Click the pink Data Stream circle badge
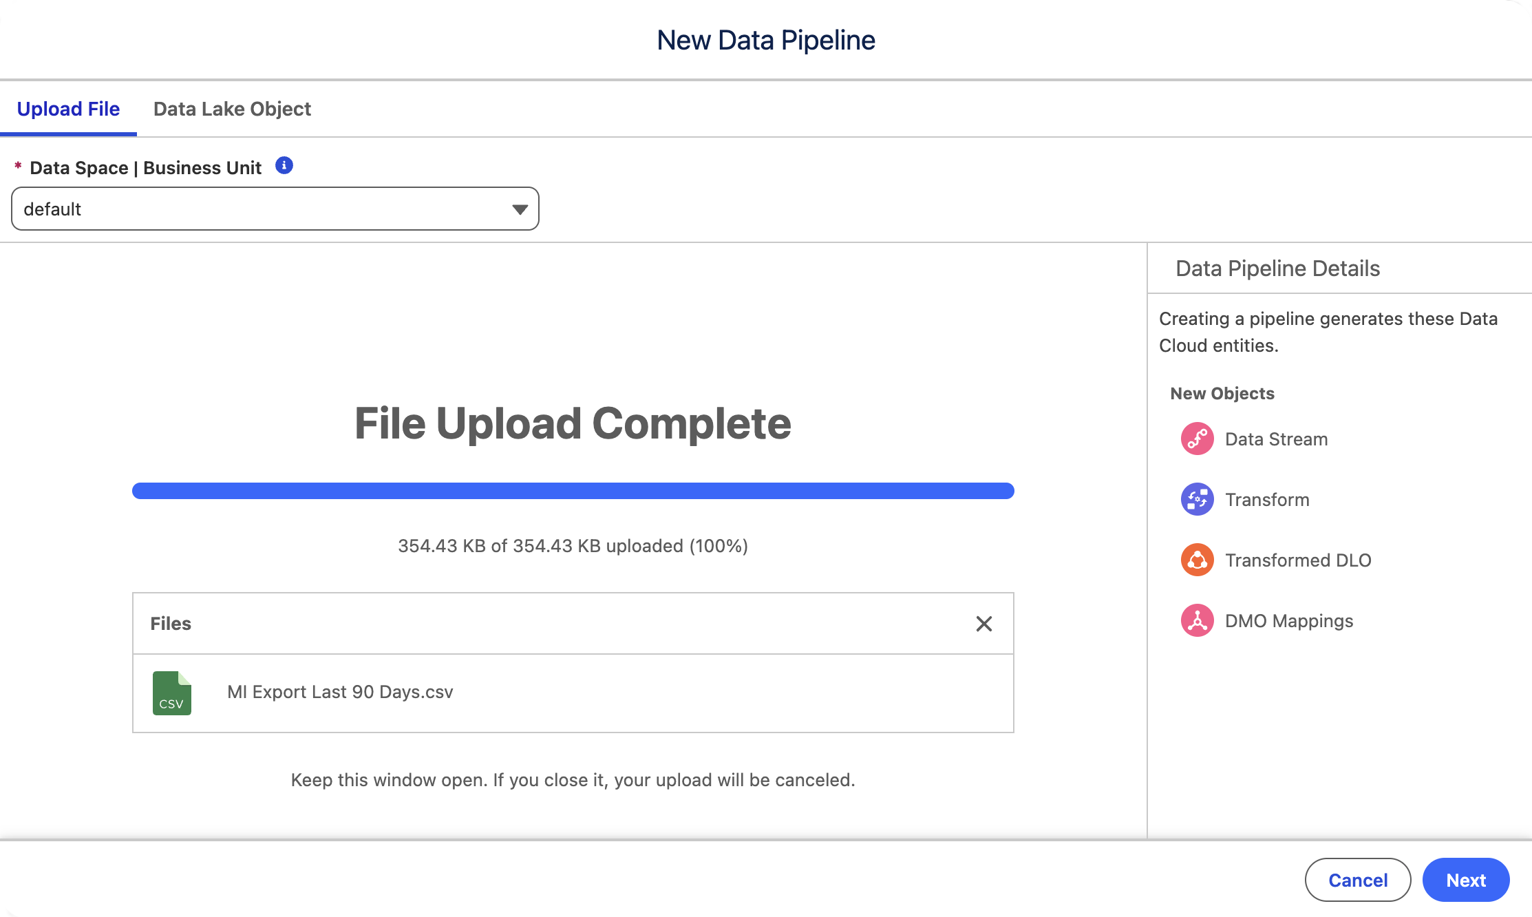The width and height of the screenshot is (1532, 917). coord(1196,439)
